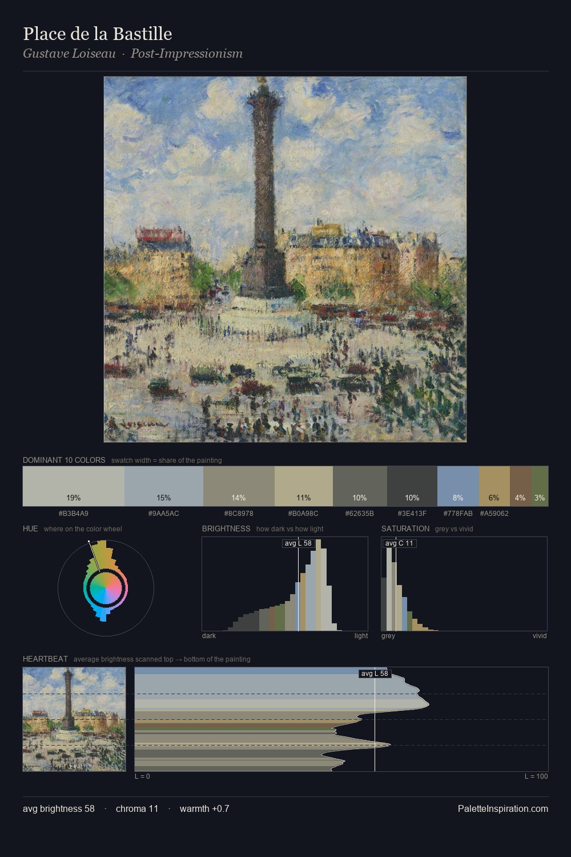Pick the 4% brown swatch
This screenshot has height=857, width=571.
click(x=521, y=486)
